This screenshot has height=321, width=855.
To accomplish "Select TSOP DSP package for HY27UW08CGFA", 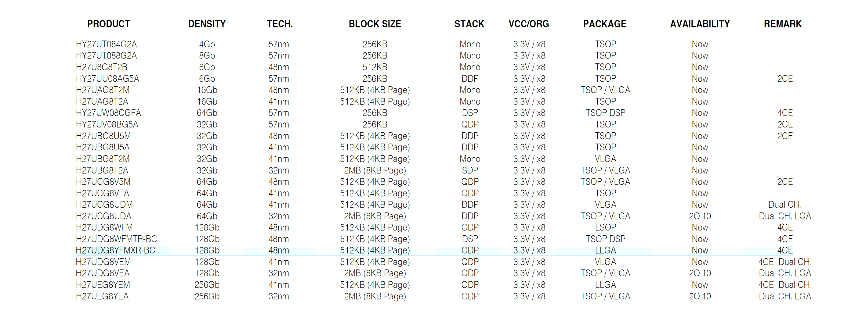I will coord(605,113).
